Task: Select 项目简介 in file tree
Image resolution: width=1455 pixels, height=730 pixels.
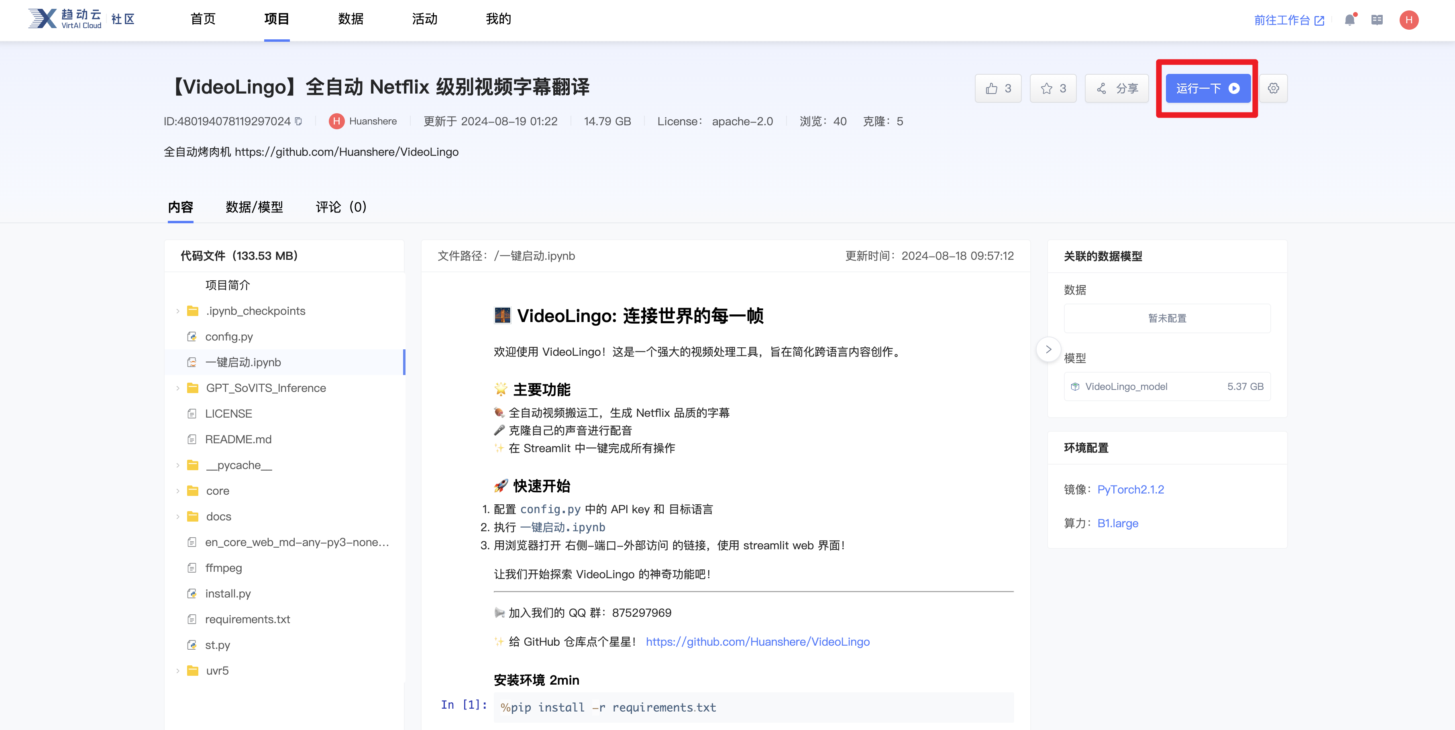Action: coord(228,285)
